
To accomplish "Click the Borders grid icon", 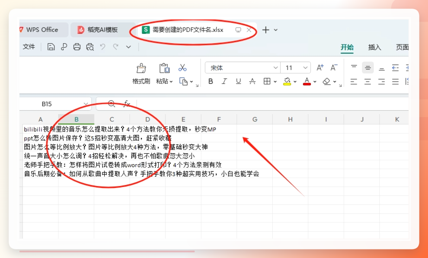I will click(x=267, y=81).
